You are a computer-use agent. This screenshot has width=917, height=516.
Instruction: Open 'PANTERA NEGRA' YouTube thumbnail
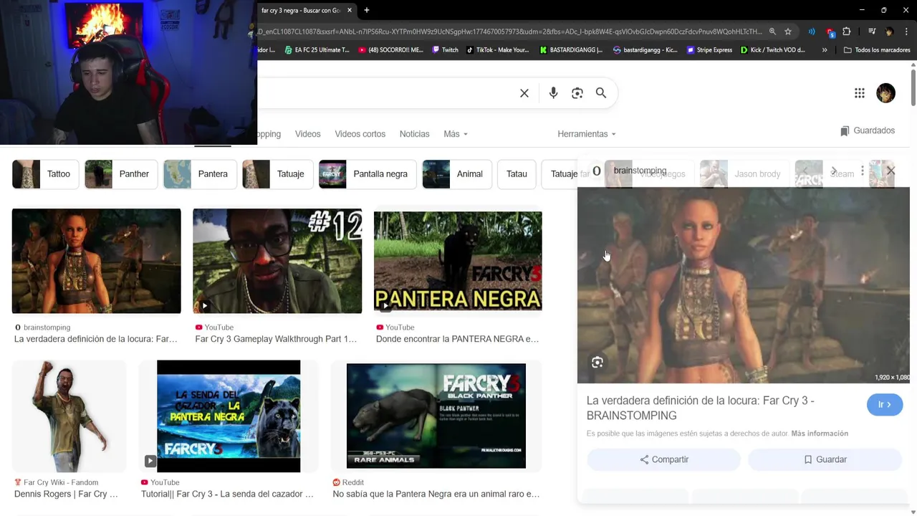[458, 261]
